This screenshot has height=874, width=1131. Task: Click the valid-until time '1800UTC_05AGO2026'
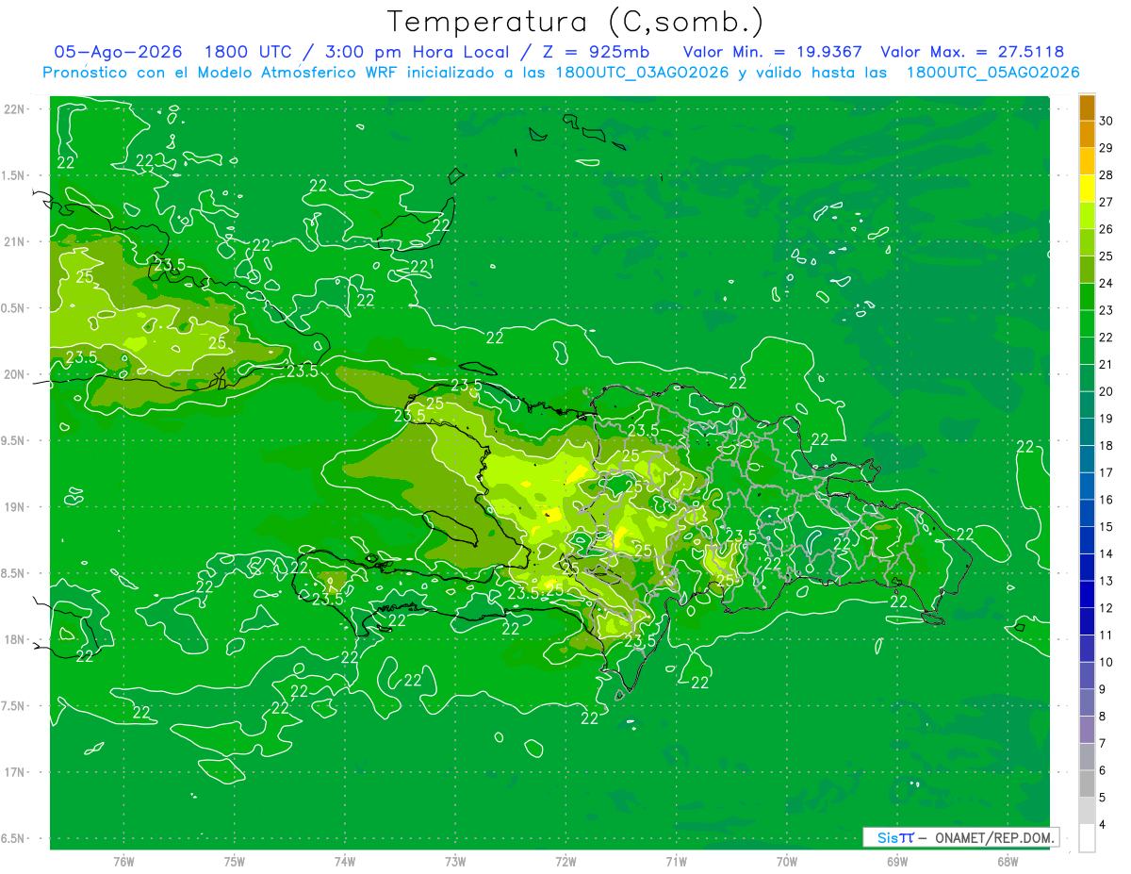tap(992, 73)
